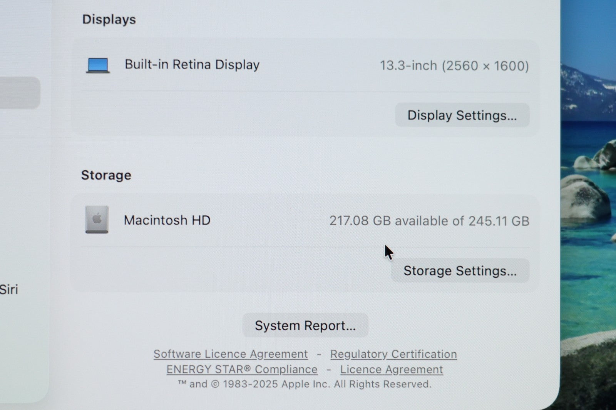Open the Regulatory Certification link
This screenshot has width=616, height=410.
[x=393, y=354]
